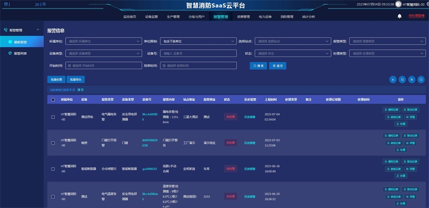Go to the 生产管理 tab
The image size is (429, 208).
pyautogui.click(x=173, y=16)
